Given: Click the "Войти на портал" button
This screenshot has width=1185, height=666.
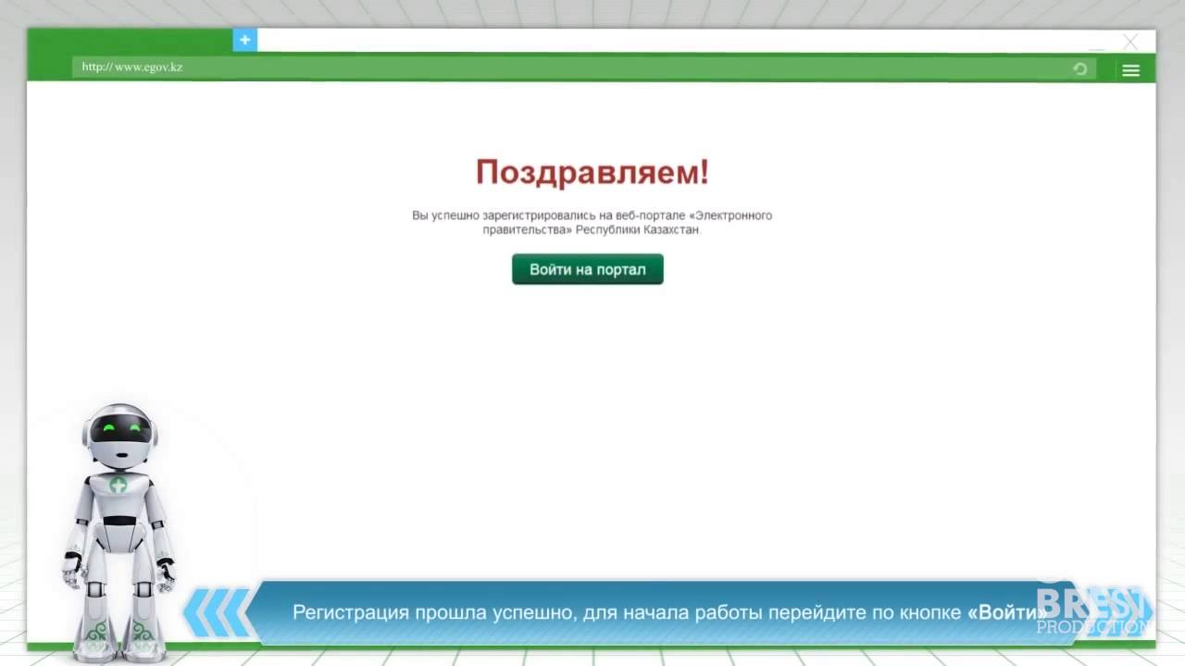Looking at the screenshot, I should tap(587, 269).
